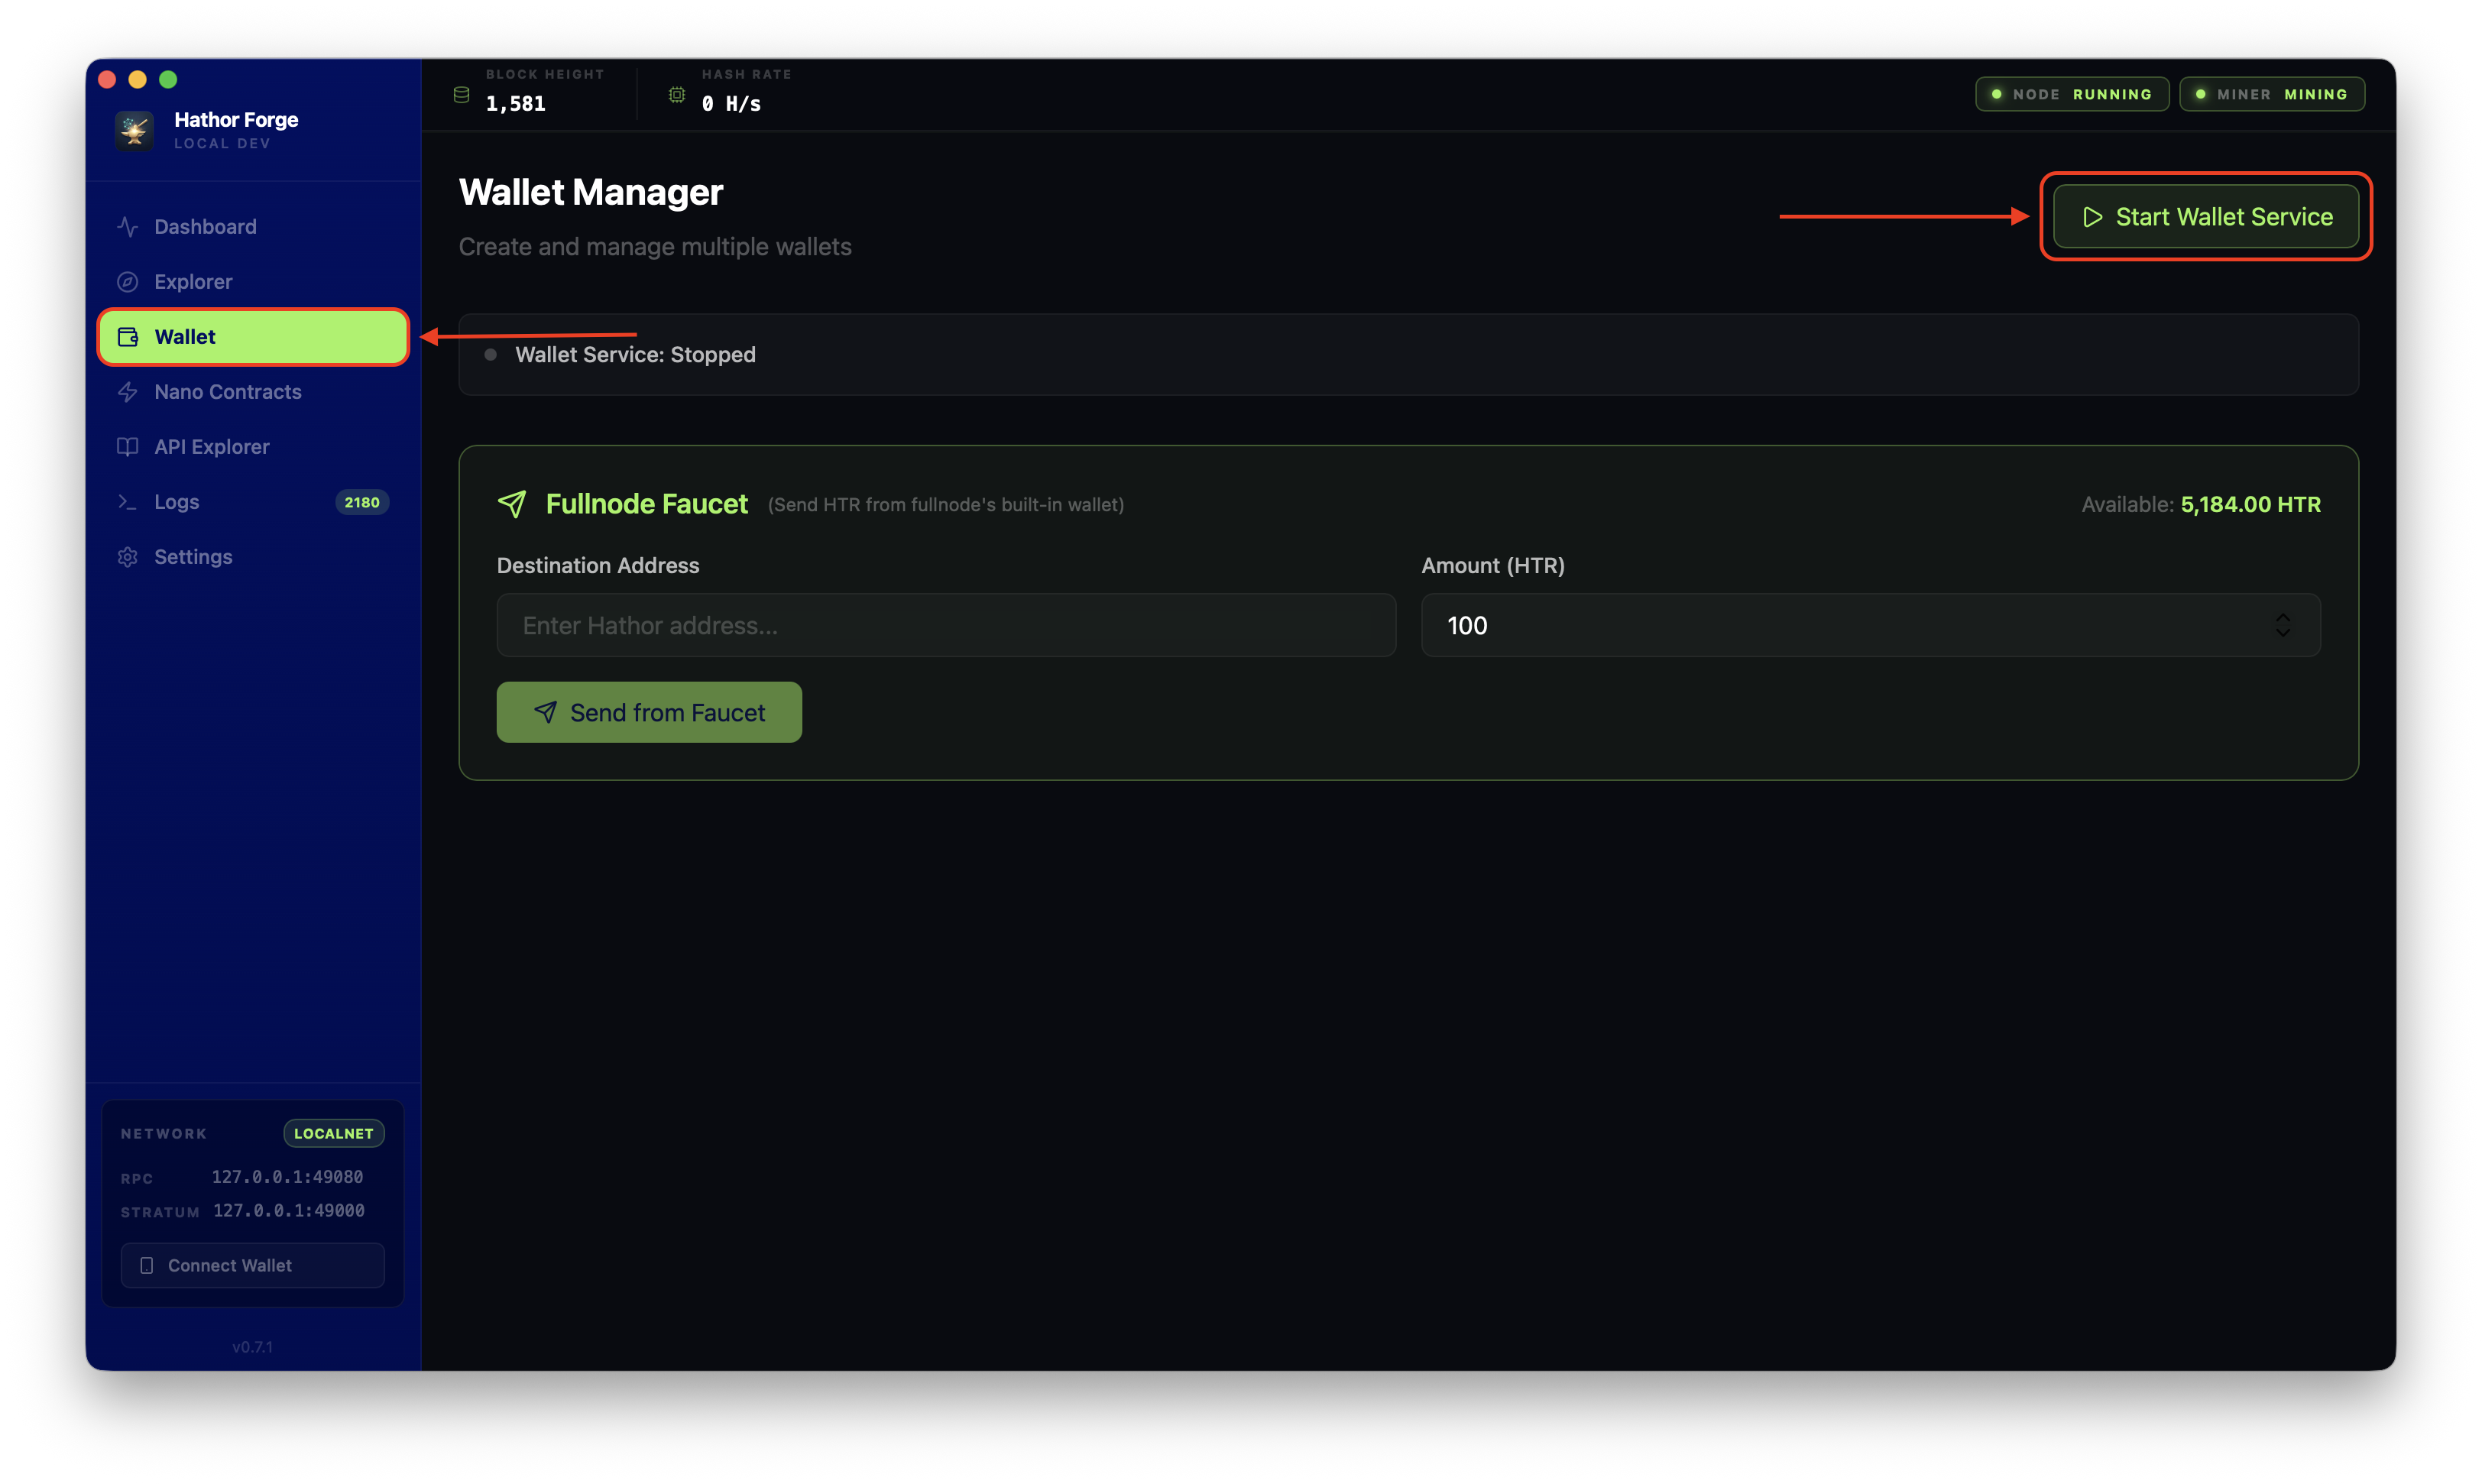The height and width of the screenshot is (1484, 2482).
Task: Go to the Explorer section
Action: (x=252, y=282)
